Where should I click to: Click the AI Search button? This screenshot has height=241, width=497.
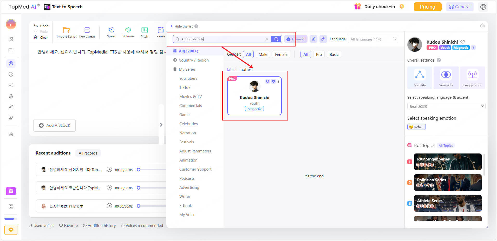(x=296, y=39)
